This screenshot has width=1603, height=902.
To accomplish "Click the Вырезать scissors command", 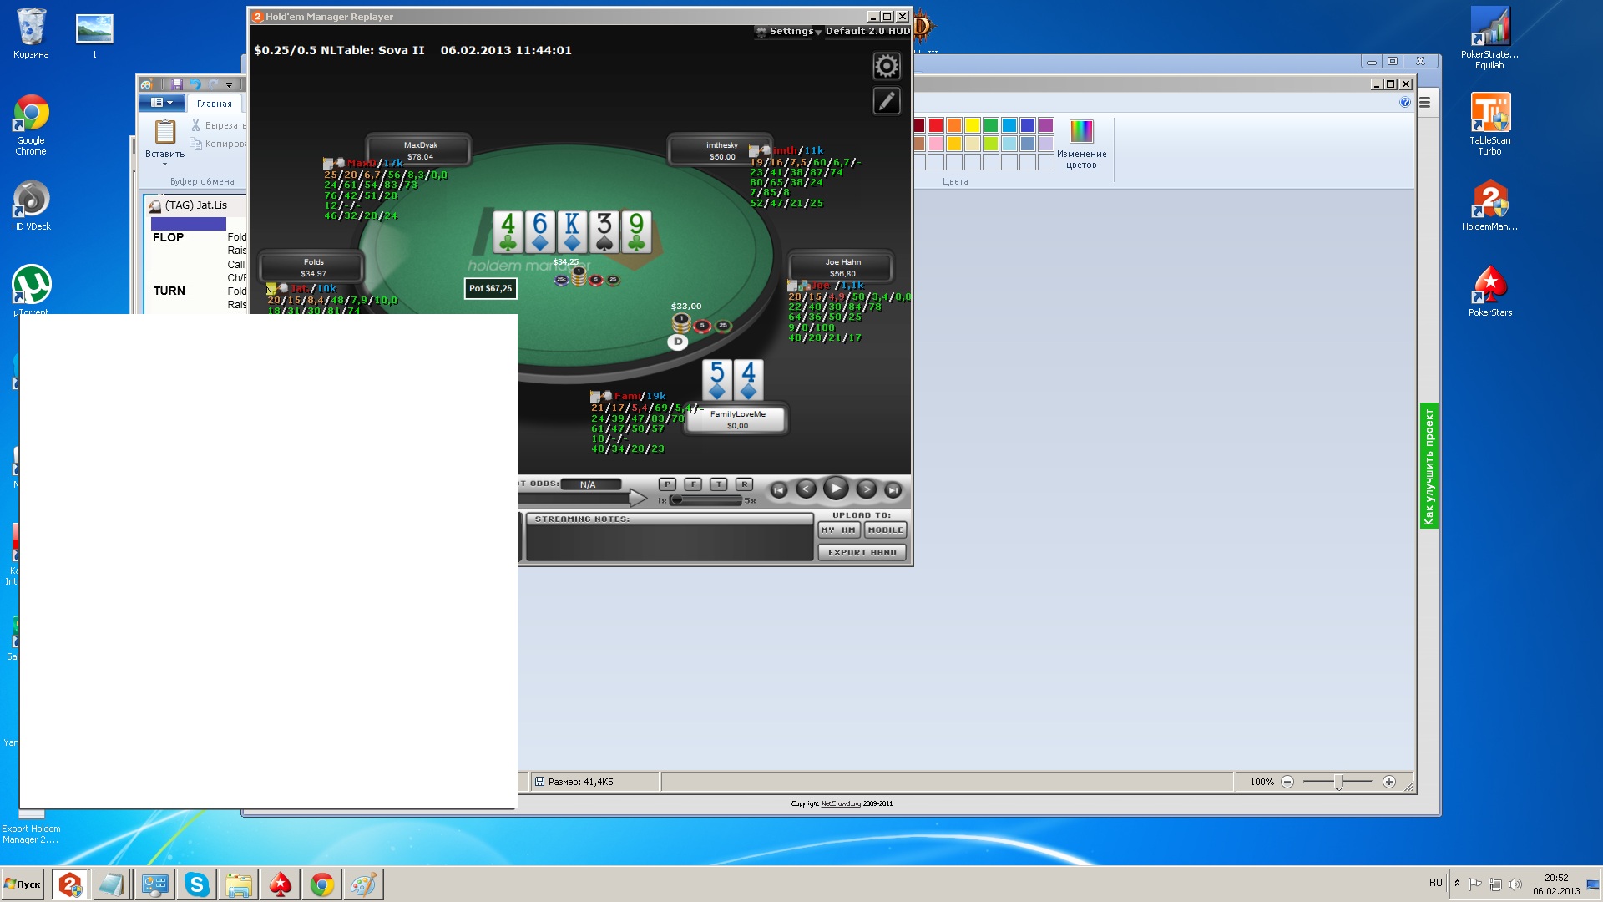I will [x=219, y=125].
